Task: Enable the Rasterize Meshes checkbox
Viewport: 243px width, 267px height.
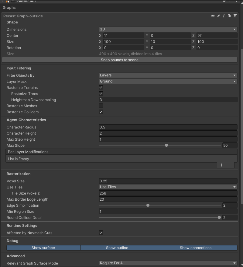Action: (101, 106)
